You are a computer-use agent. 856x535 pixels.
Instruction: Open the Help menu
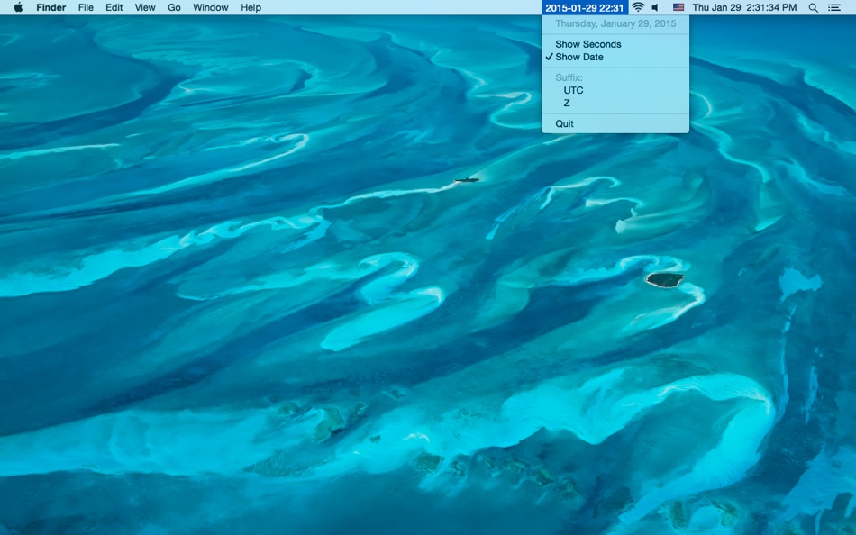pos(250,7)
